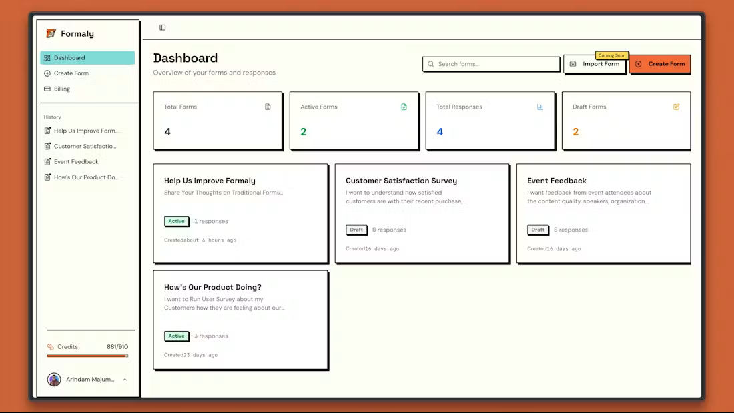734x413 pixels.
Task: Click Active badge on How's Our Product Doing?
Action: click(x=176, y=336)
